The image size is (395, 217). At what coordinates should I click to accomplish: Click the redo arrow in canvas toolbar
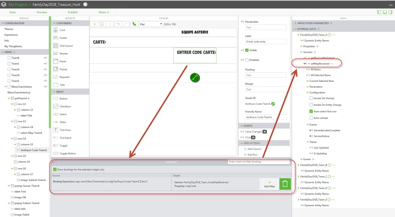tap(125, 24)
